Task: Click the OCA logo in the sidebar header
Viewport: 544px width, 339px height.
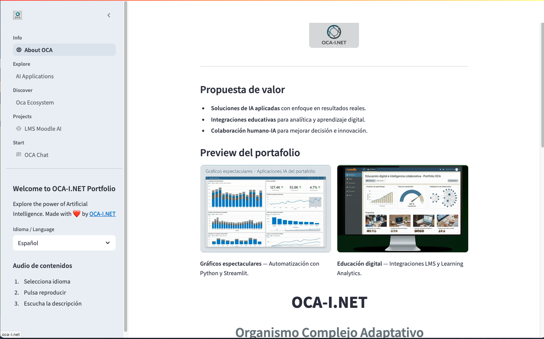Action: point(18,15)
